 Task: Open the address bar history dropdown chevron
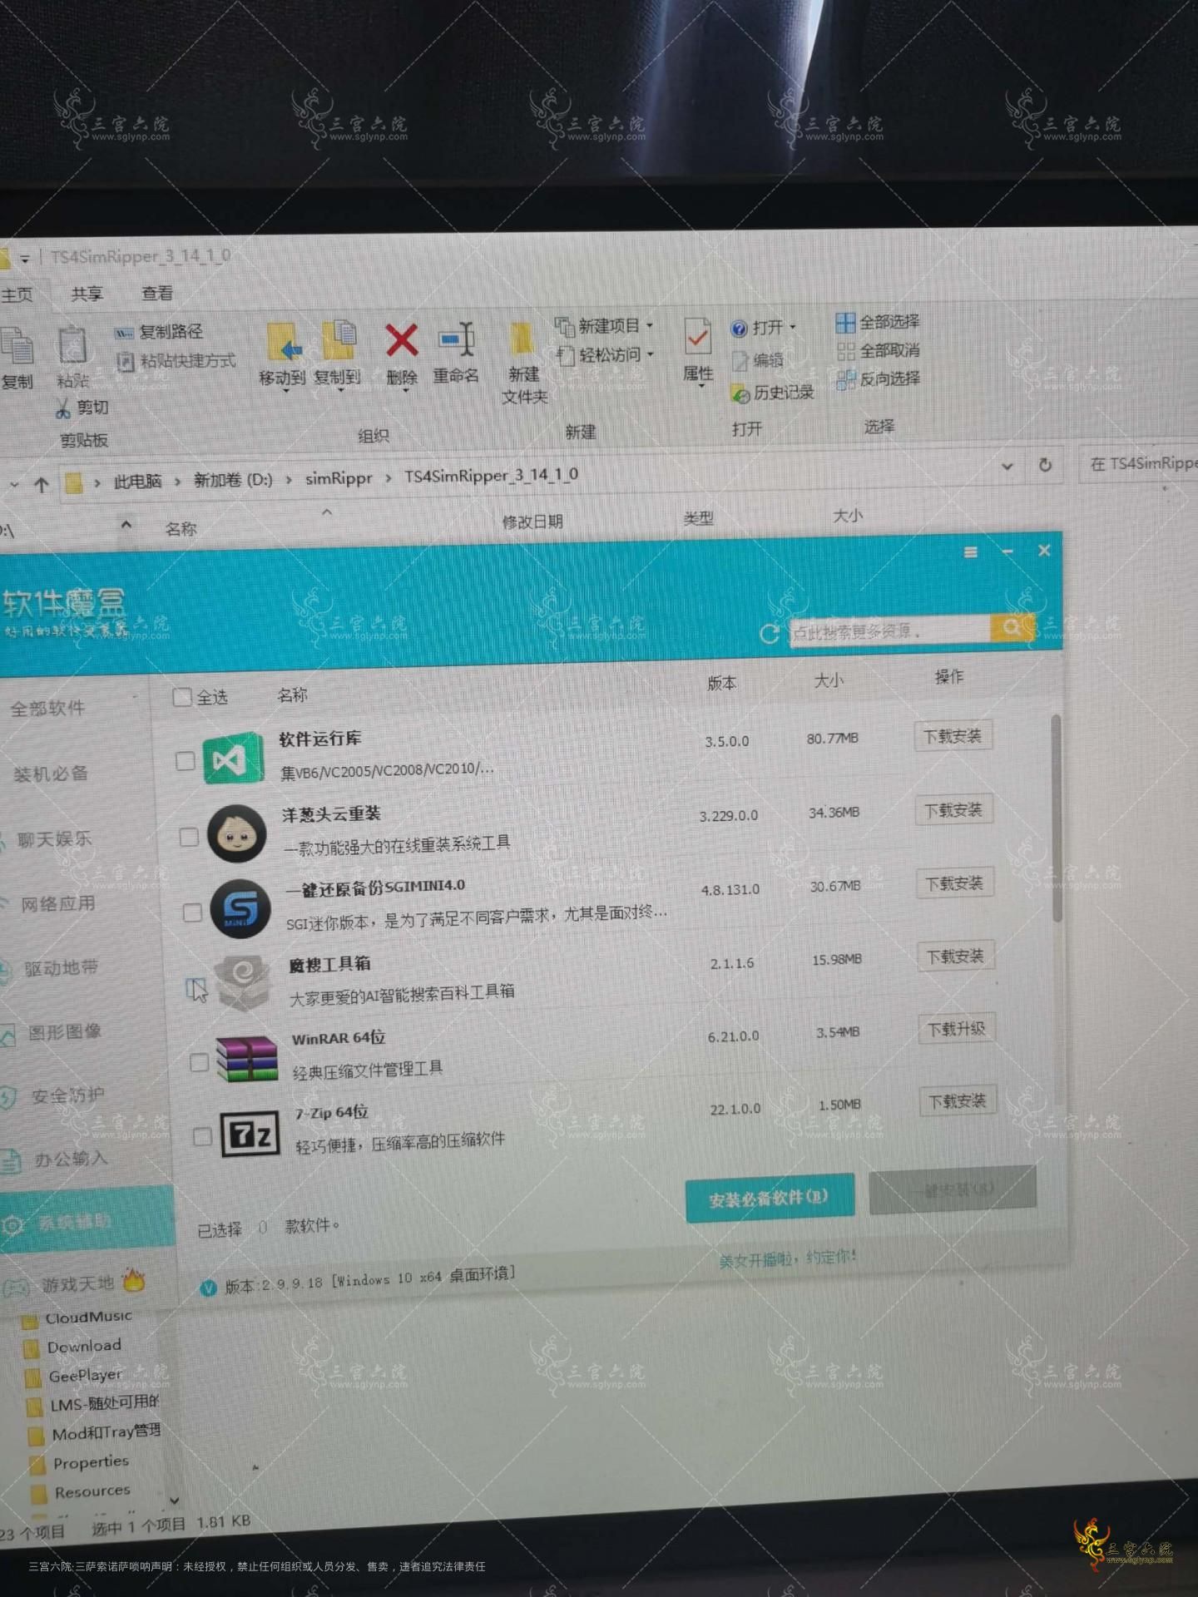click(1007, 466)
